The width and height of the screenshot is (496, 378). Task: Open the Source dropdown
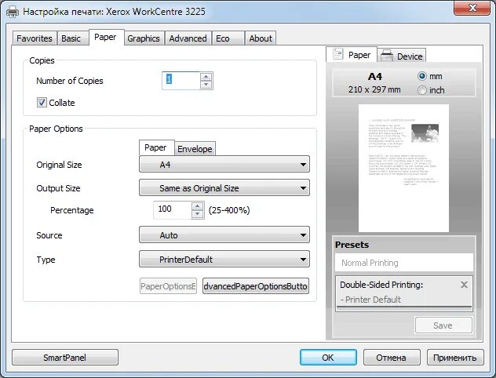[x=224, y=234]
